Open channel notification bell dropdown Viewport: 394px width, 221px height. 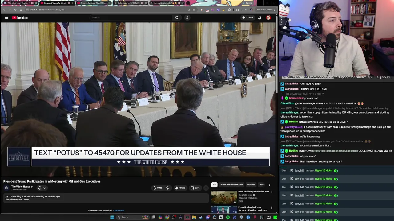(42, 188)
